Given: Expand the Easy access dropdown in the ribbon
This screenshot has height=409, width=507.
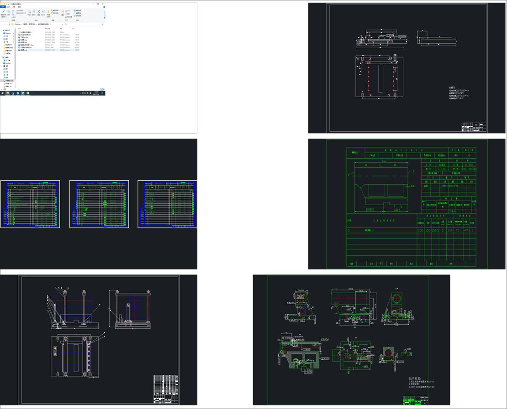Looking at the screenshot, I should click(55, 13).
